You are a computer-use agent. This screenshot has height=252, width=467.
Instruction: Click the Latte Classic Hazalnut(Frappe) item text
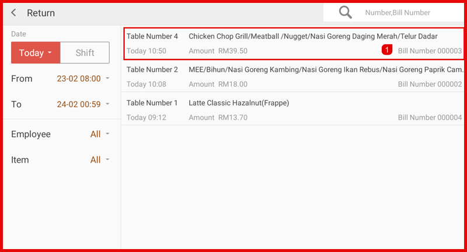coord(239,103)
